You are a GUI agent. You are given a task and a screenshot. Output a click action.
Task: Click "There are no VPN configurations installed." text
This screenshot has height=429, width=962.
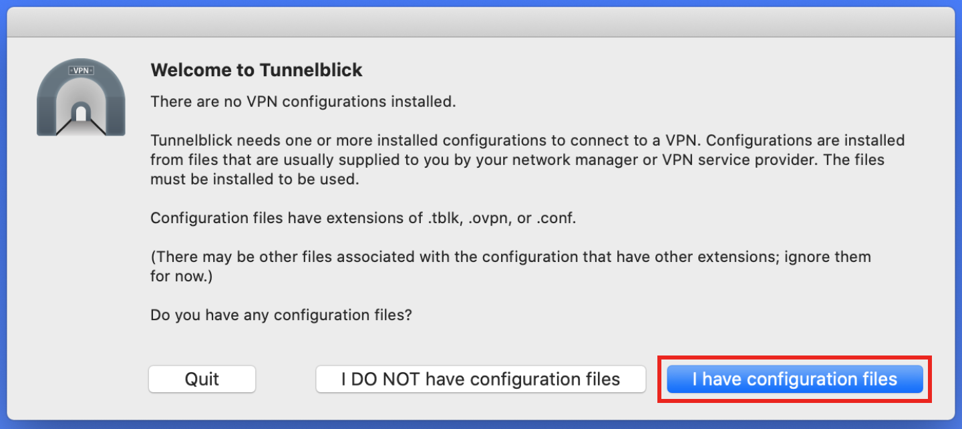(x=303, y=102)
